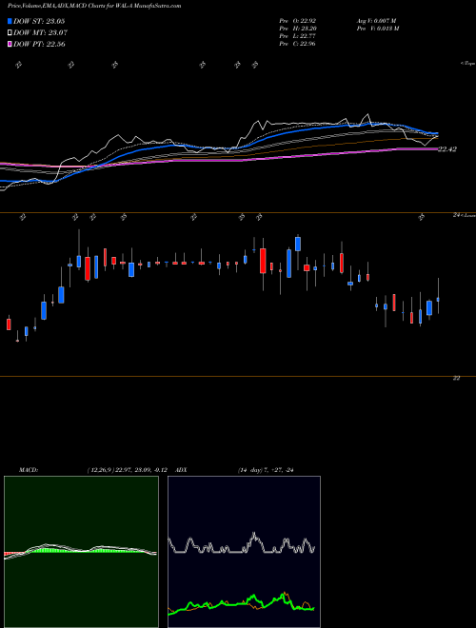The height and width of the screenshot is (628, 476).
Task: Click the ADX (14 day) values text
Action: pos(266,470)
